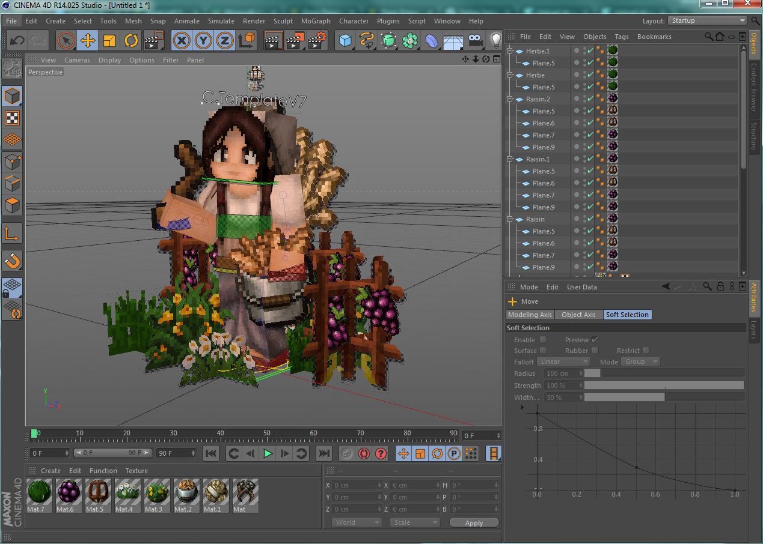Open the Mode Group dropdown
Viewport: 763px width, 544px height.
(640, 361)
